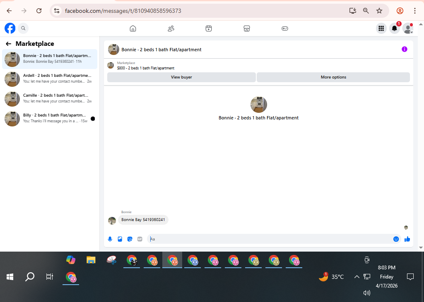Screen dimensions: 424x302
Task: Click the listing thumbnail in chat center
Action: (259, 105)
